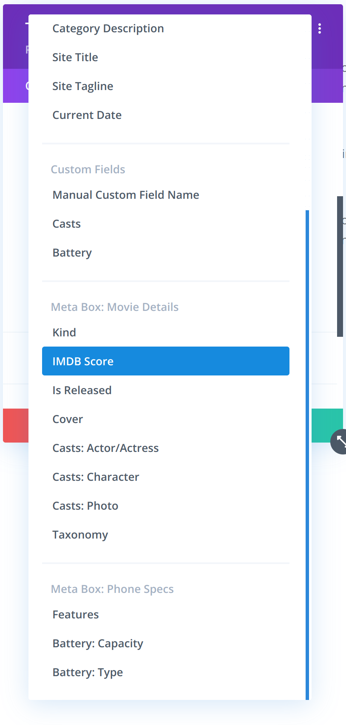This screenshot has height=725, width=346.
Task: Select Battery: Capacity option
Action: click(98, 643)
